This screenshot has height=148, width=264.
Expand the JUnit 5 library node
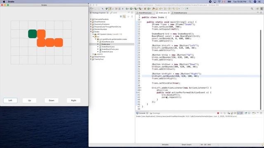[x=93, y=54]
